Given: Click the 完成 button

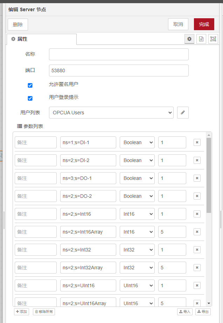Looking at the screenshot, I should tap(204, 24).
